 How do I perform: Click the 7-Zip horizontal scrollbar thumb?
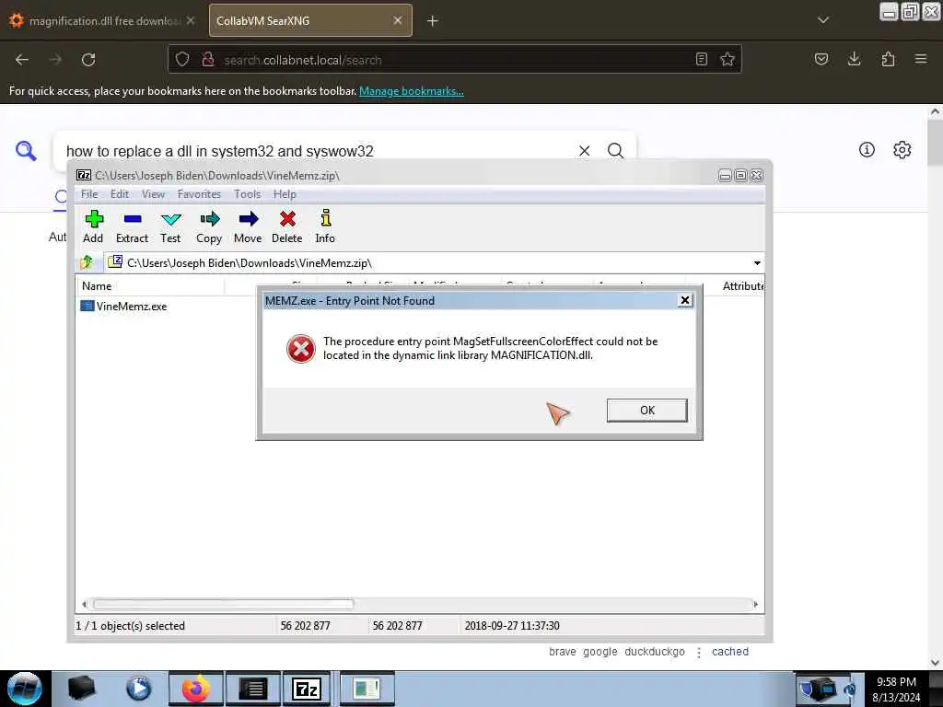click(223, 604)
